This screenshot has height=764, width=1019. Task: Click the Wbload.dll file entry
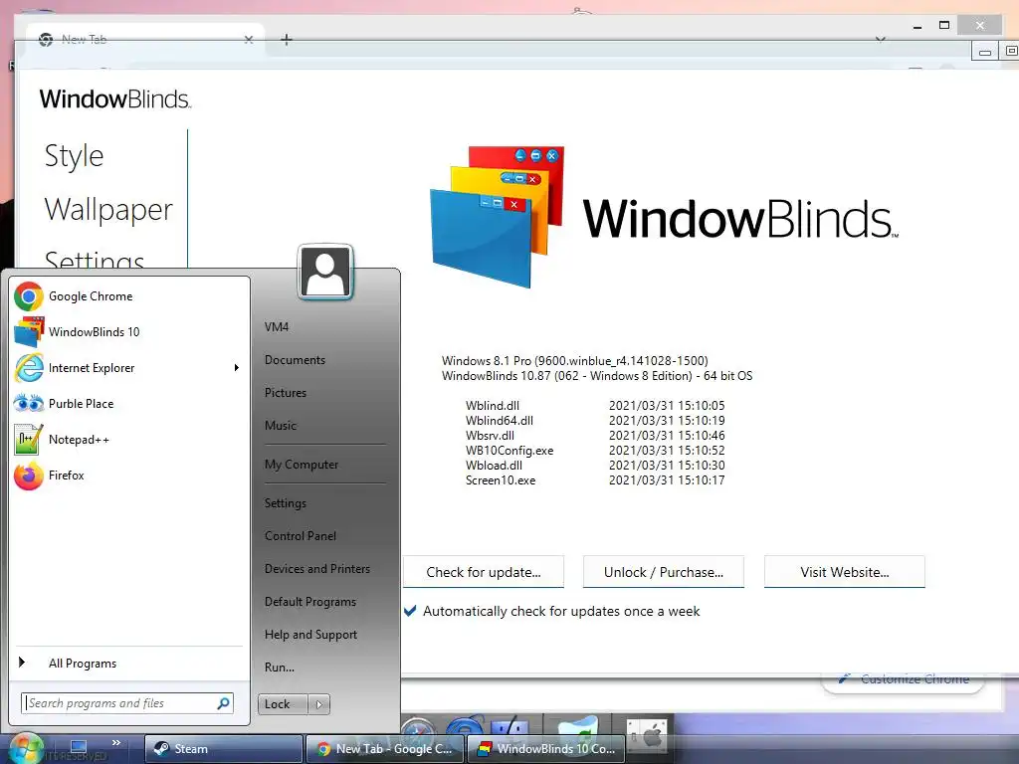[x=494, y=466]
